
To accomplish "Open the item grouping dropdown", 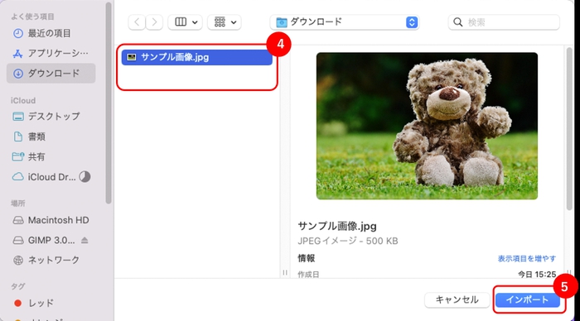I will [x=225, y=22].
